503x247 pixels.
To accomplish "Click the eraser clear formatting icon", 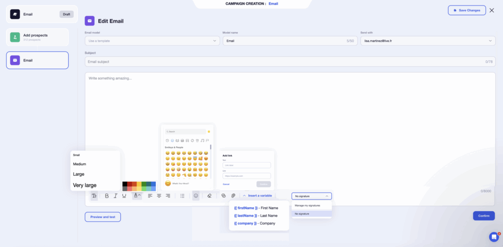I will pyautogui.click(x=209, y=195).
